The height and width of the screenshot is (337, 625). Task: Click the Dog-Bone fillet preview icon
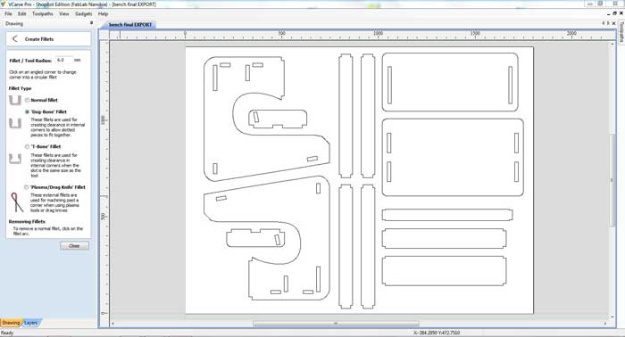(15, 123)
